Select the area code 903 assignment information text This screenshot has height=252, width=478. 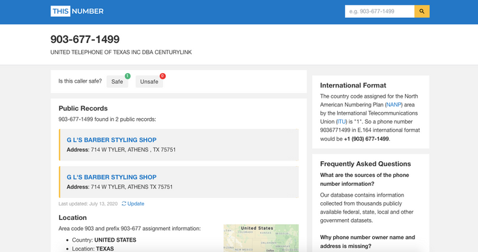tap(130, 229)
